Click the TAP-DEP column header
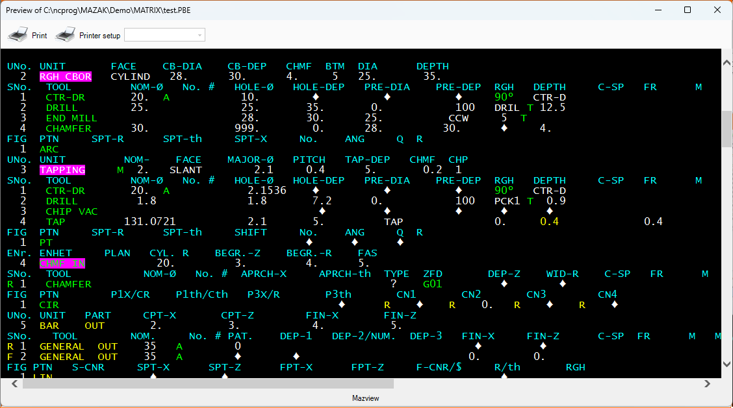 tap(367, 160)
